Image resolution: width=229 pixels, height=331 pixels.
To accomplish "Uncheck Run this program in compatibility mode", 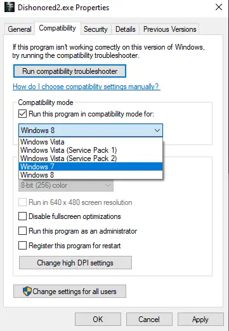I will pyautogui.click(x=22, y=114).
